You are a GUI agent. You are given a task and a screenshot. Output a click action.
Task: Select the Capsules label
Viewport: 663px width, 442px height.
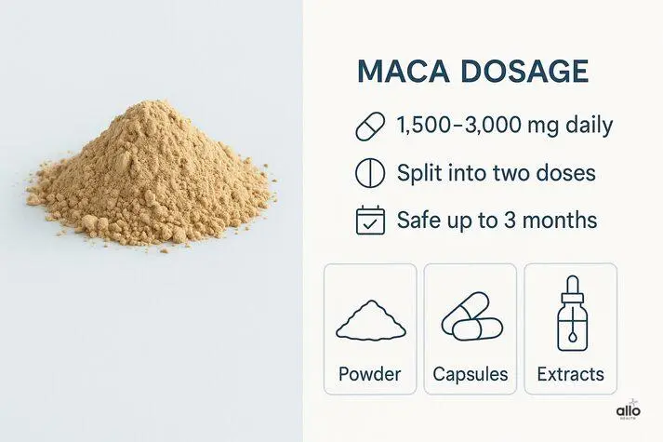click(x=471, y=375)
